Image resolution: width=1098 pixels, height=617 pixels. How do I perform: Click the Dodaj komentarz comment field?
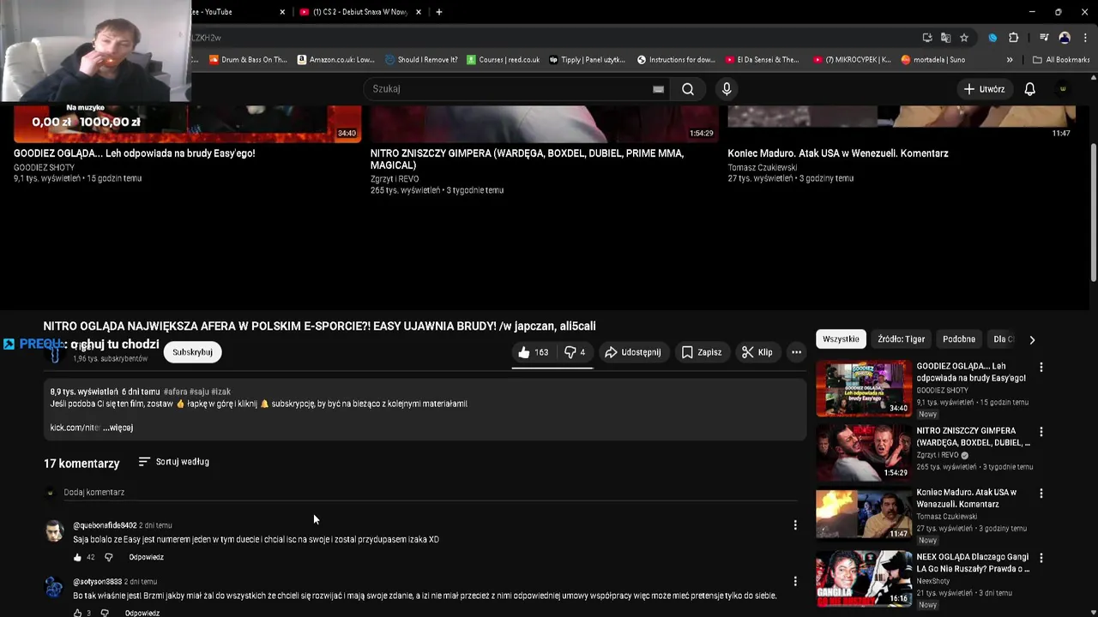point(429,493)
